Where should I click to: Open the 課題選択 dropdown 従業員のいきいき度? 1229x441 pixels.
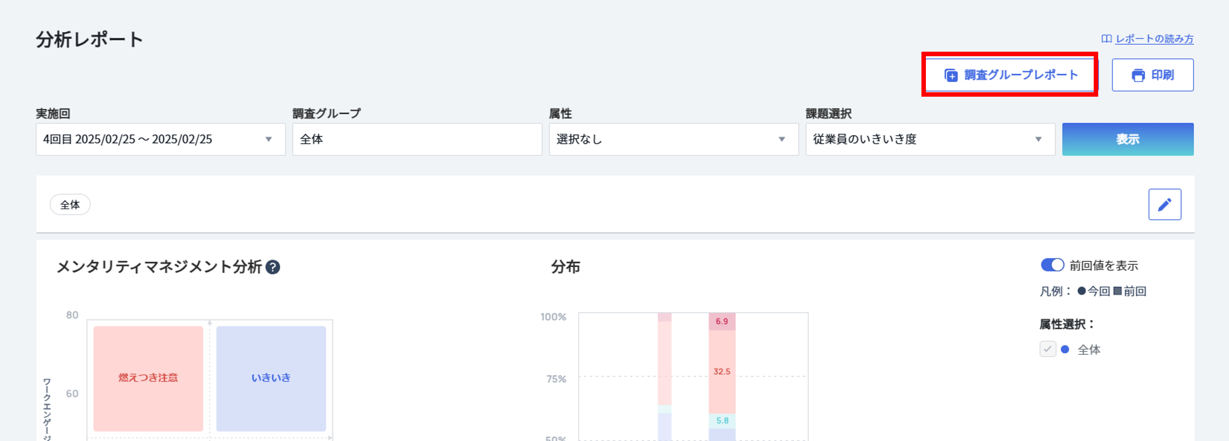pos(930,139)
